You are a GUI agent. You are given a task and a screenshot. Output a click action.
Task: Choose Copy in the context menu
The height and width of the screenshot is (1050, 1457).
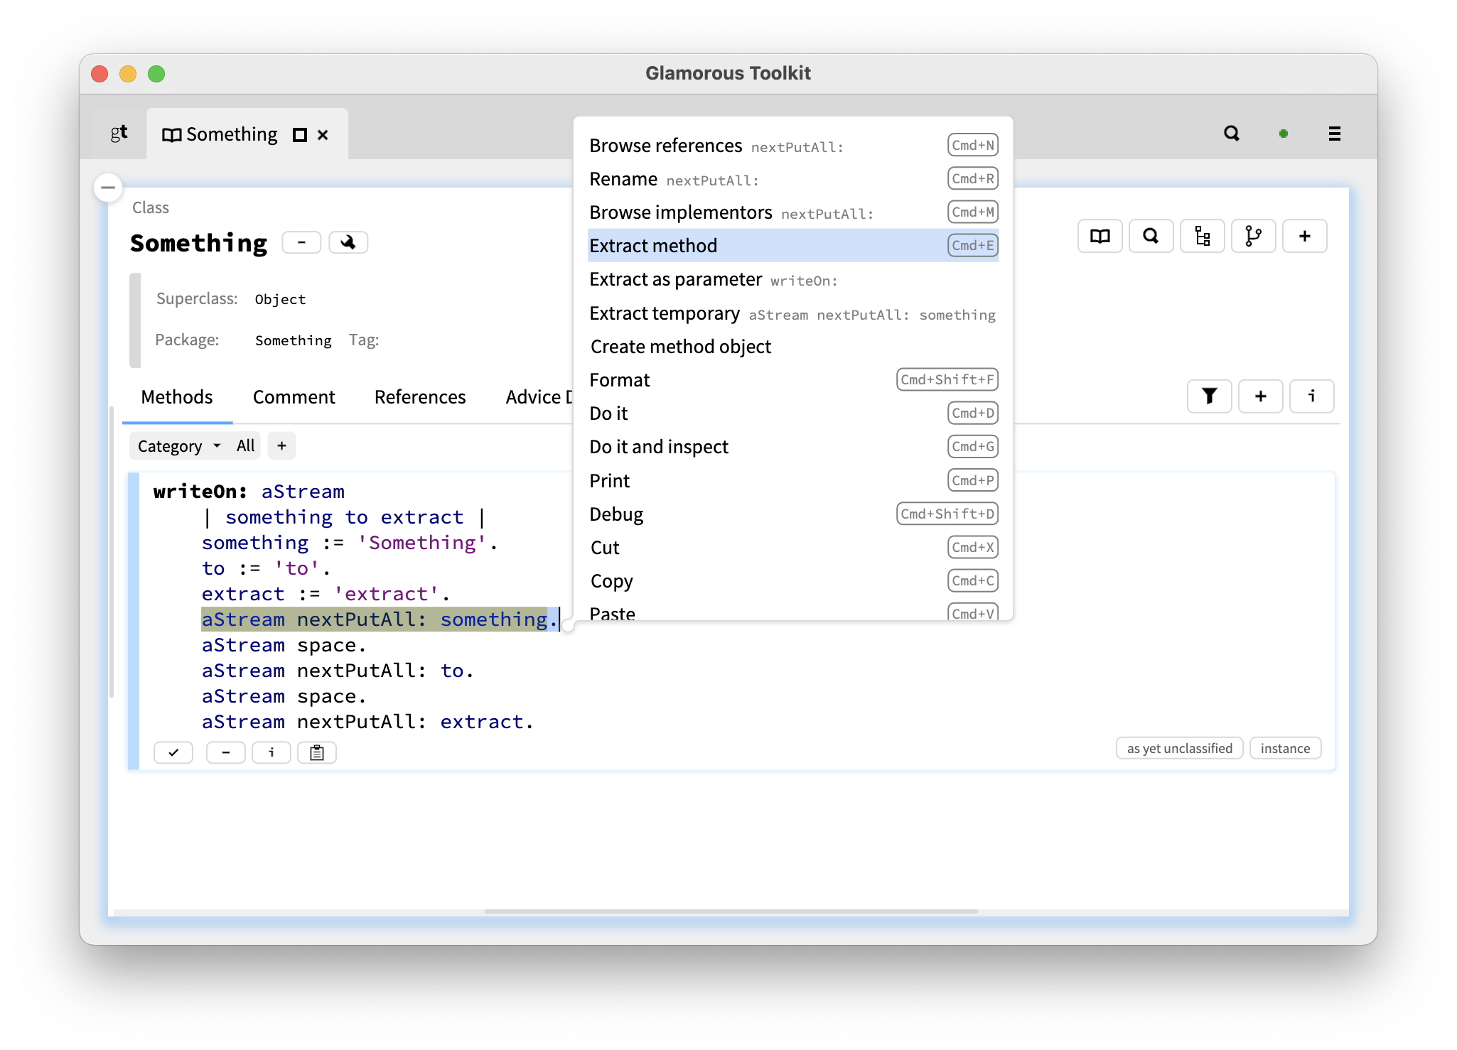pos(793,581)
